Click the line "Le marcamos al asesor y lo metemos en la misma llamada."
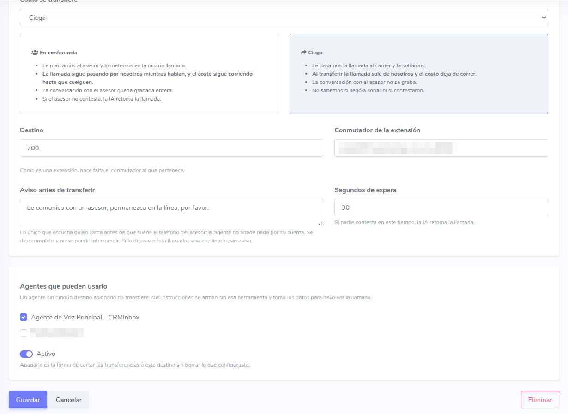The width and height of the screenshot is (568, 414). click(114, 65)
